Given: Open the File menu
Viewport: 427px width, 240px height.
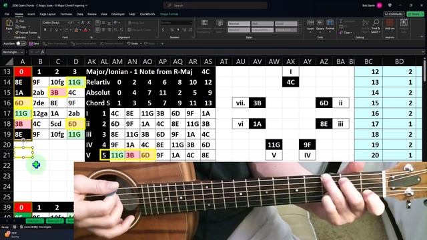Looking at the screenshot, I should pyautogui.click(x=7, y=14).
